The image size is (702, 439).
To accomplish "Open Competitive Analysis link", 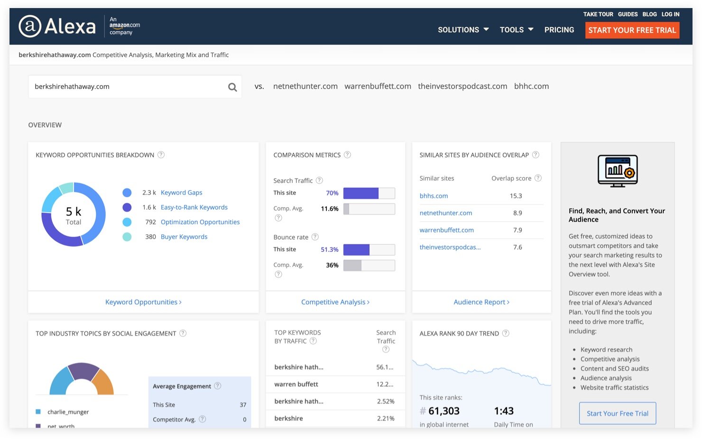I will [x=335, y=302].
